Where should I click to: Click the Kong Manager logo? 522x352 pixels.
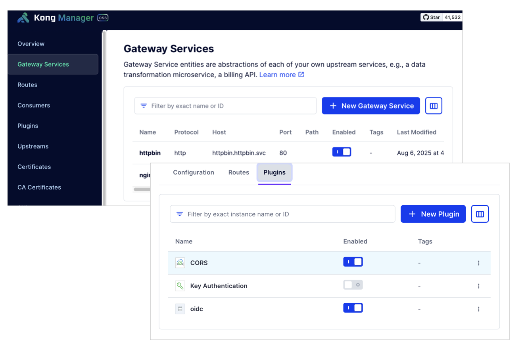[x=23, y=17]
